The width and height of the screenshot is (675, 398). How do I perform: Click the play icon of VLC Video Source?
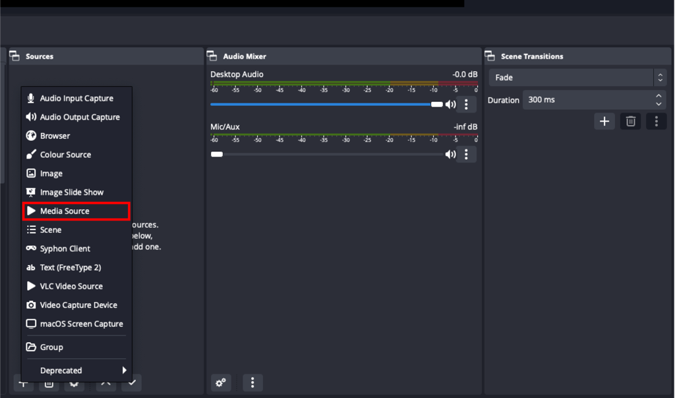click(31, 286)
